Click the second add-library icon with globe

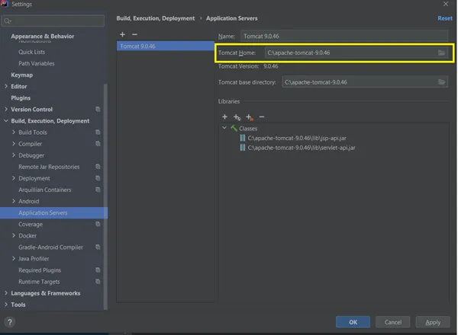(x=237, y=117)
